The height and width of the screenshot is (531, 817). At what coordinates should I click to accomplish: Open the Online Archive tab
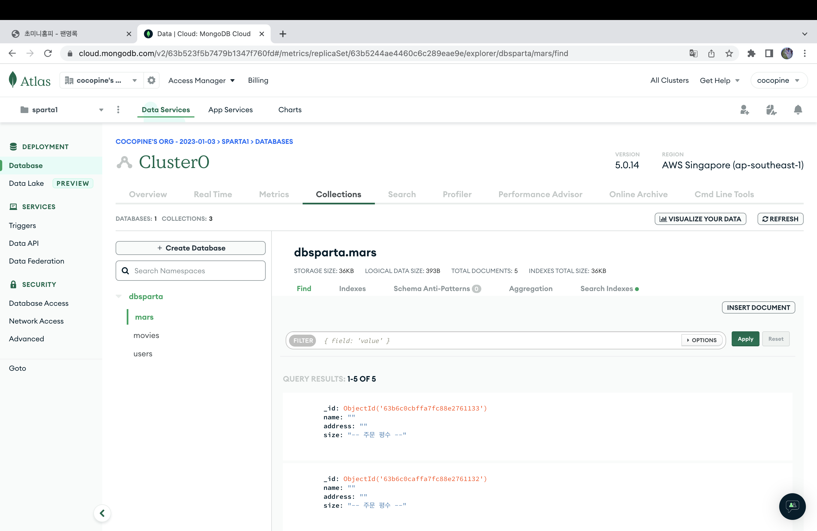[638, 194]
